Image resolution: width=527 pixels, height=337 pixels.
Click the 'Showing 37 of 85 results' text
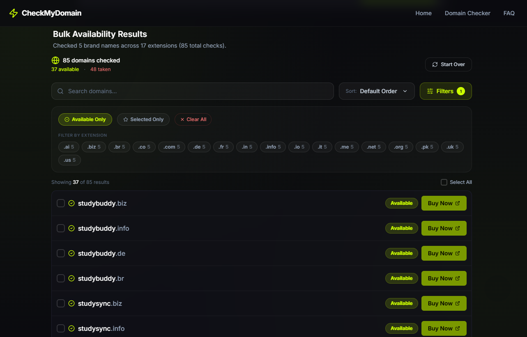(80, 182)
